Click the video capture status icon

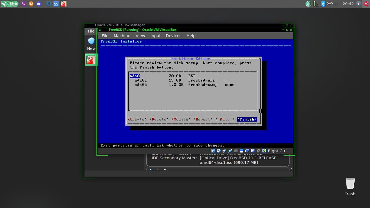click(x=247, y=151)
